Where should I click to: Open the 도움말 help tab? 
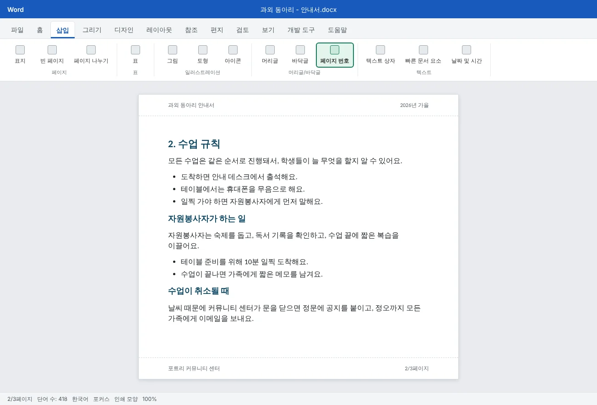coord(337,30)
